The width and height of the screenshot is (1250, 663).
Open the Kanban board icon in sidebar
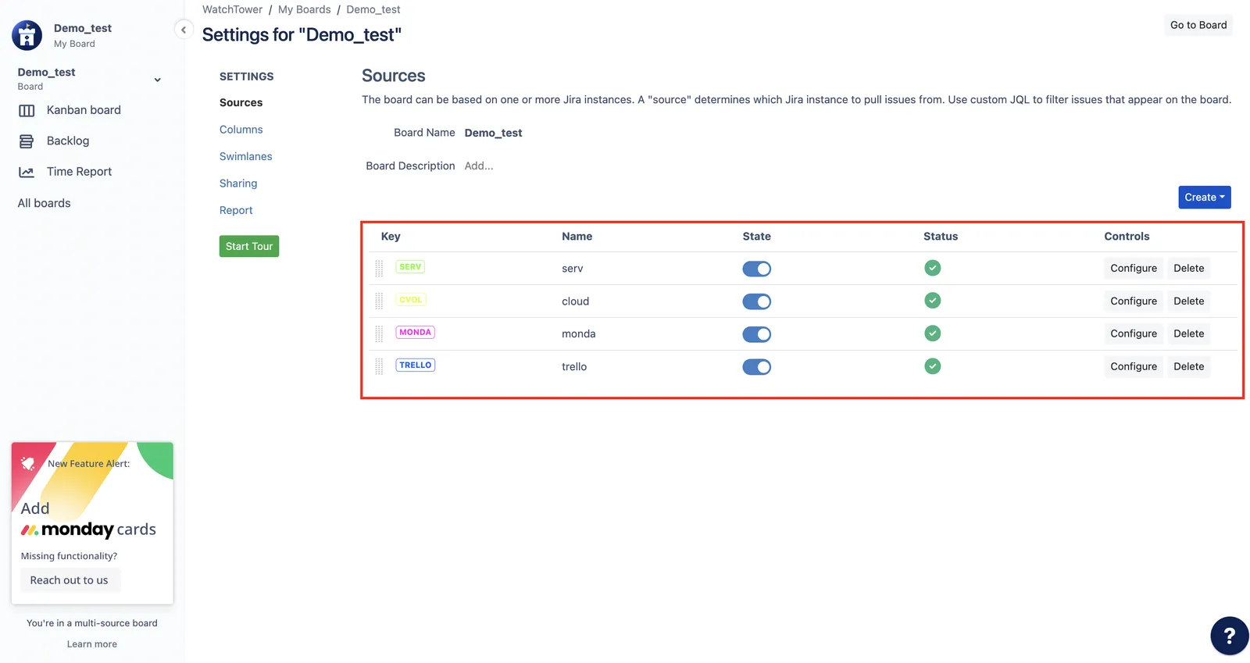pyautogui.click(x=27, y=111)
